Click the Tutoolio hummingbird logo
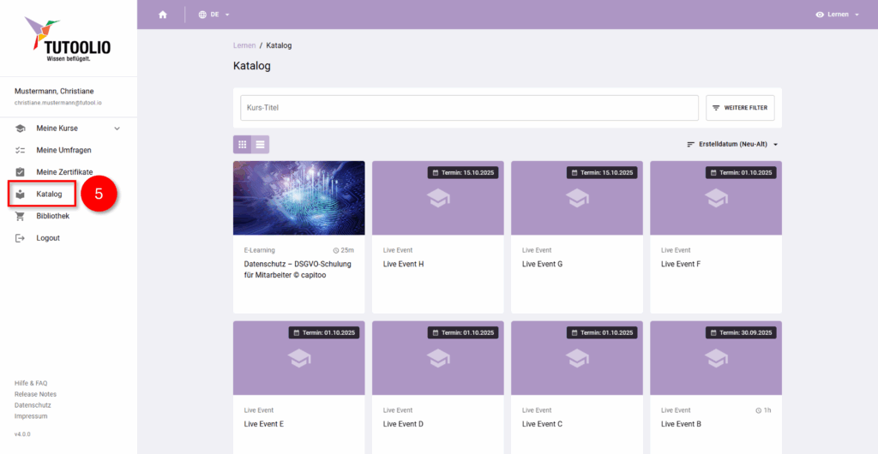Viewport: 878px width, 454px height. coord(44,33)
